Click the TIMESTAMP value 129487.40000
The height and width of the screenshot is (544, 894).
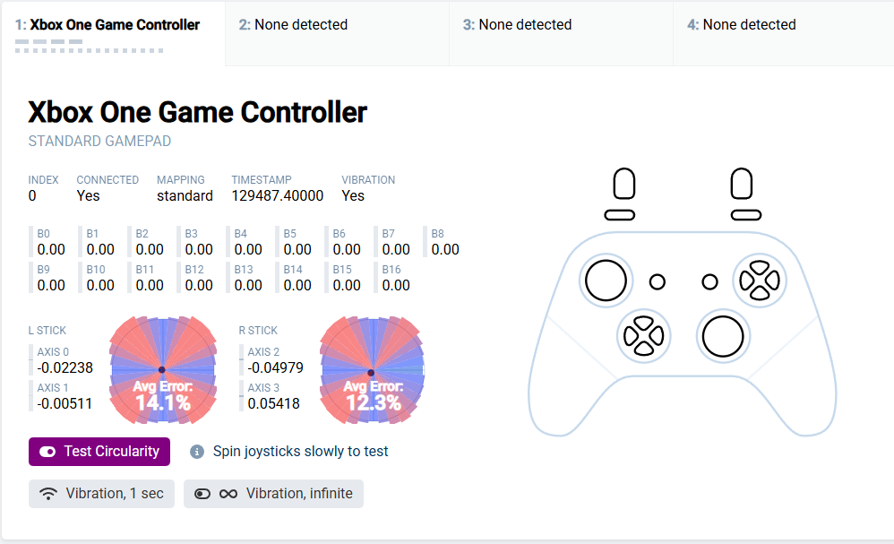click(277, 195)
